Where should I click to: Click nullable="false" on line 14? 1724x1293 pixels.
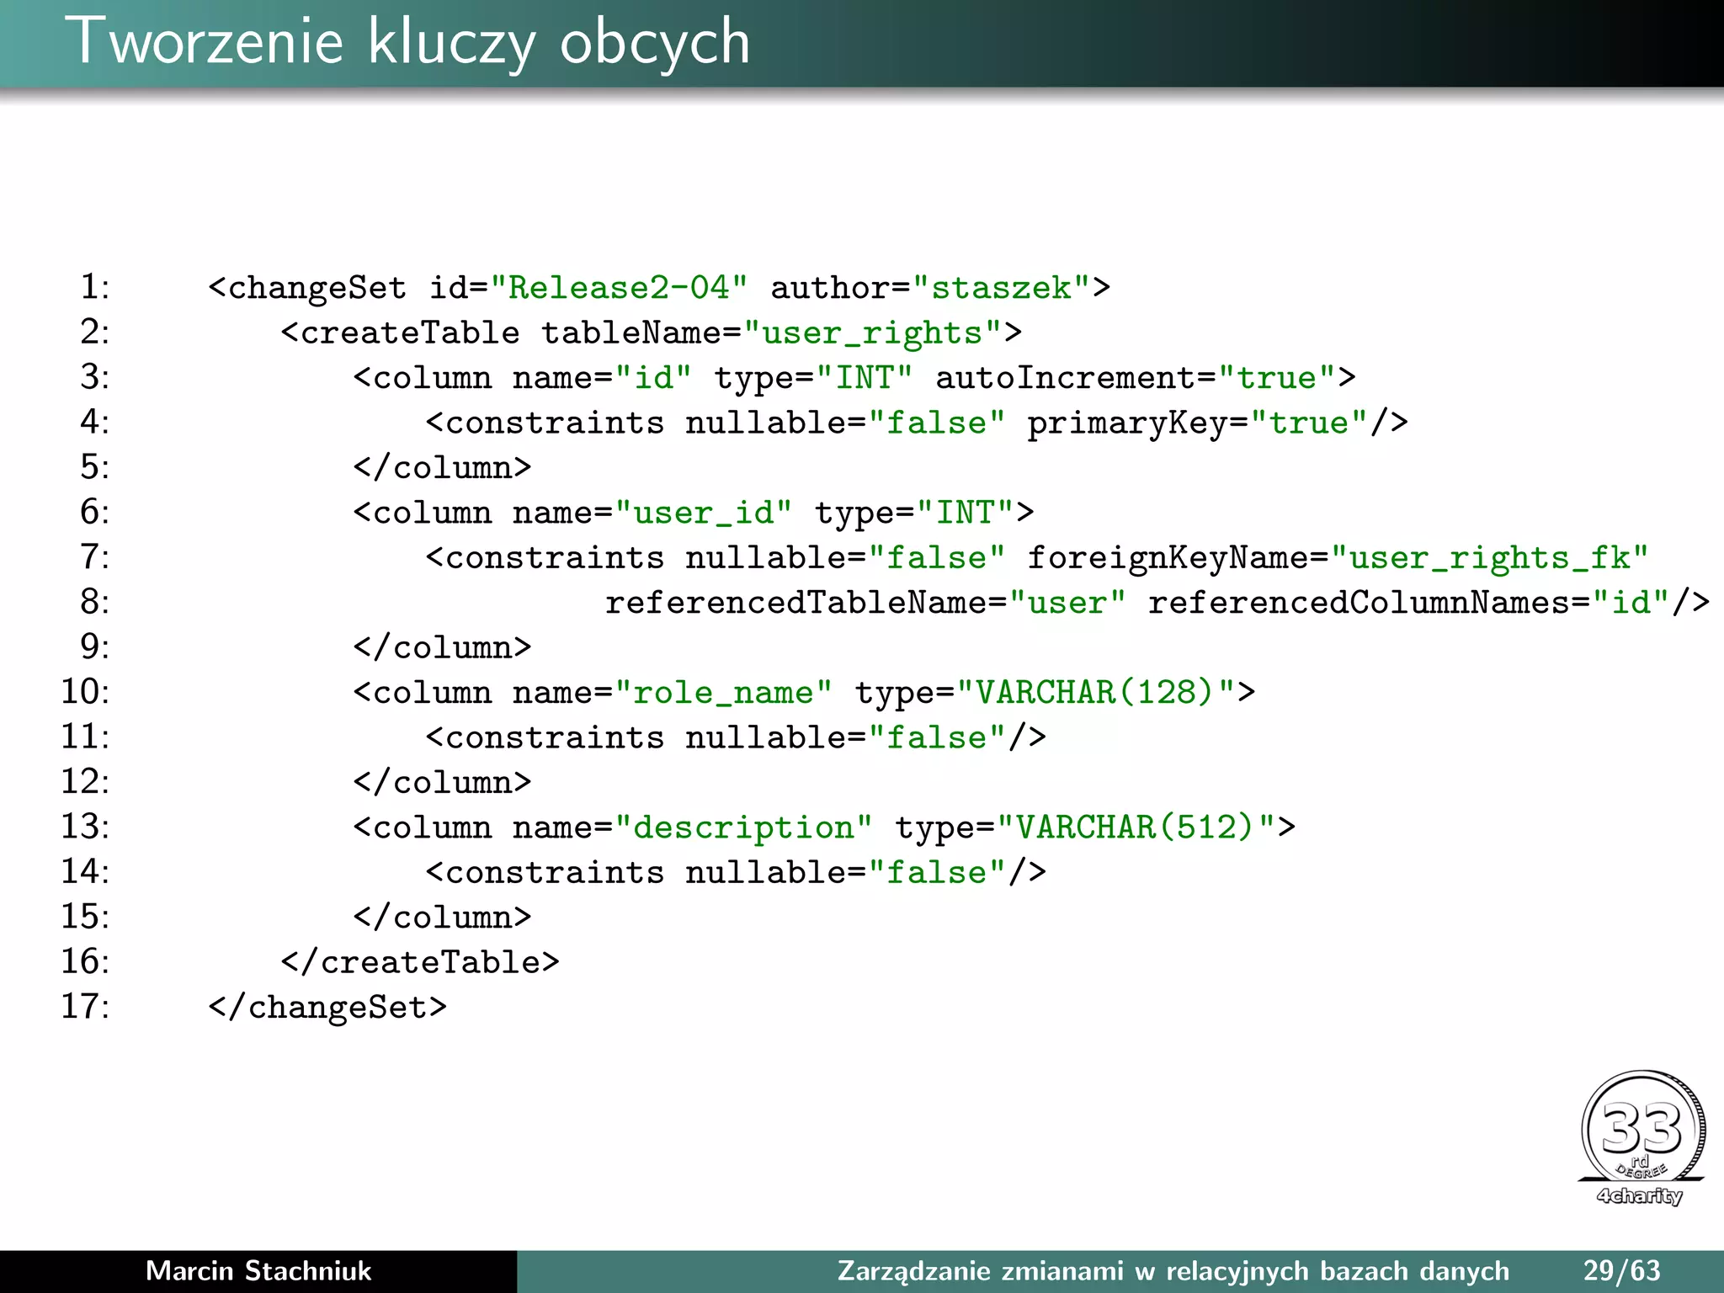click(845, 873)
